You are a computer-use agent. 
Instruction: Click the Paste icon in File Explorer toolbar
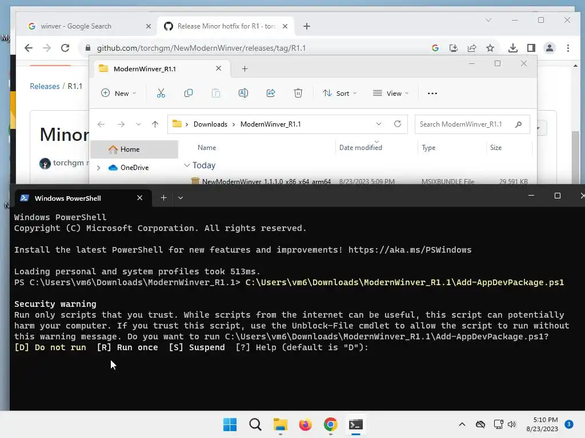pos(215,93)
